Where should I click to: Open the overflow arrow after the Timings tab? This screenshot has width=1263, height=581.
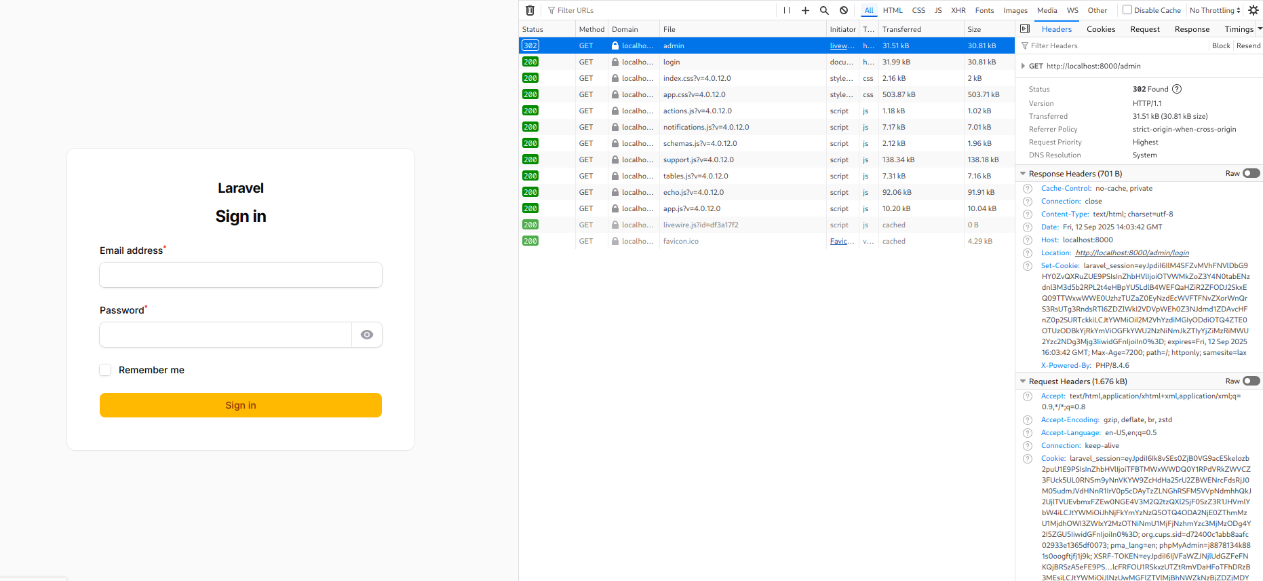1260,29
